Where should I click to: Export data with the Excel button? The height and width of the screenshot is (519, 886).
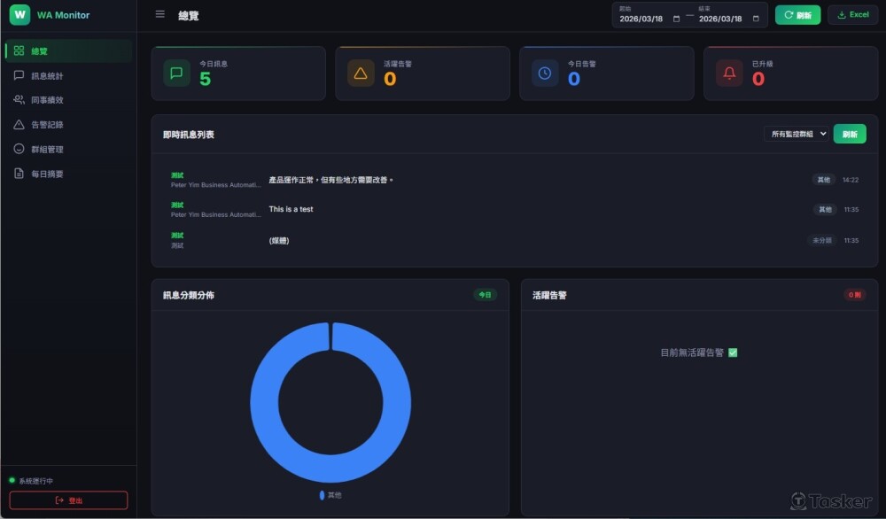pyautogui.click(x=852, y=15)
